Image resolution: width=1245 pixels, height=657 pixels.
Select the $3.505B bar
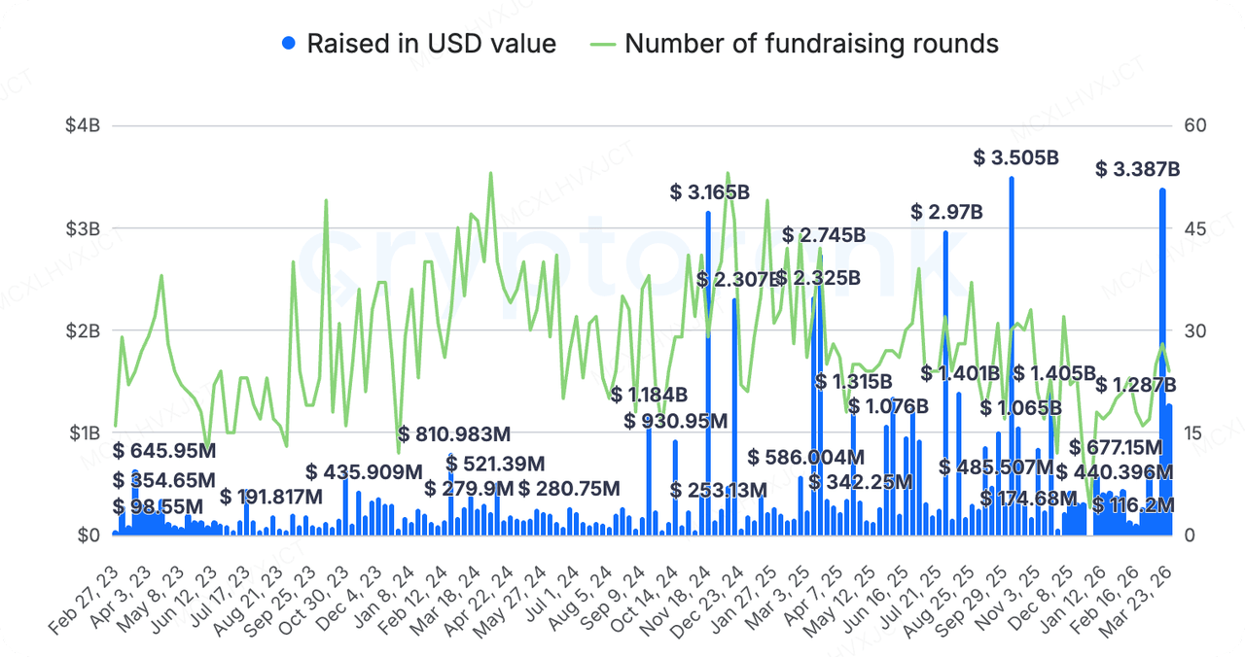[1012, 356]
